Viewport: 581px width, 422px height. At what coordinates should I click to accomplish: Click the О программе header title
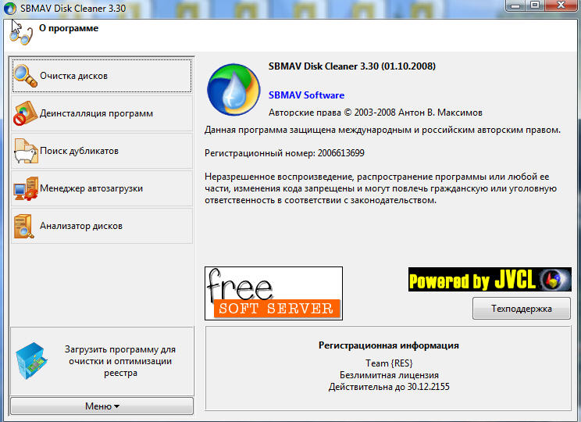tap(69, 29)
